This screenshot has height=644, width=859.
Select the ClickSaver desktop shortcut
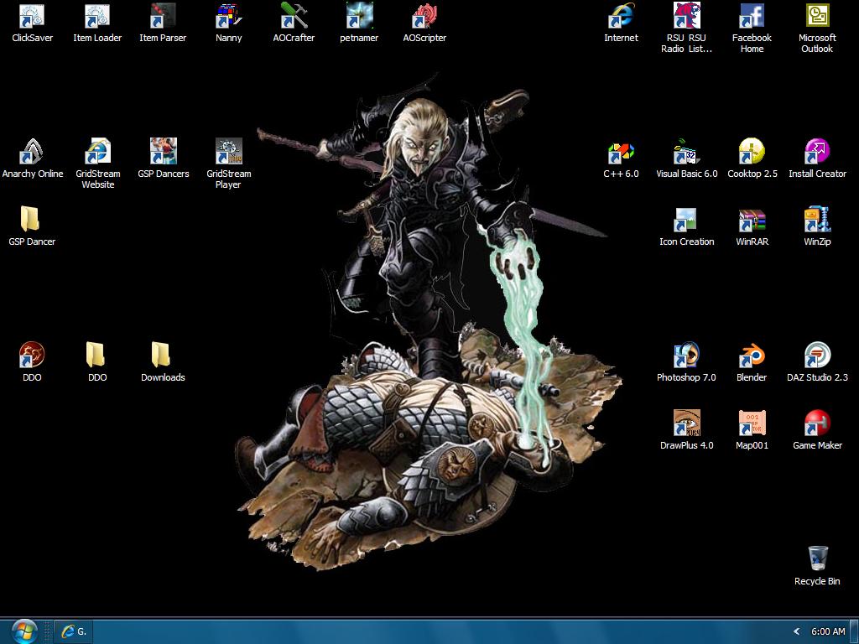[x=32, y=17]
